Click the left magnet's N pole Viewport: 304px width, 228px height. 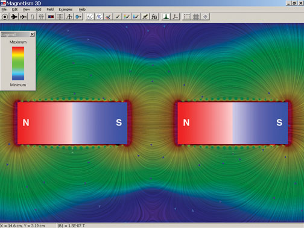coord(26,122)
